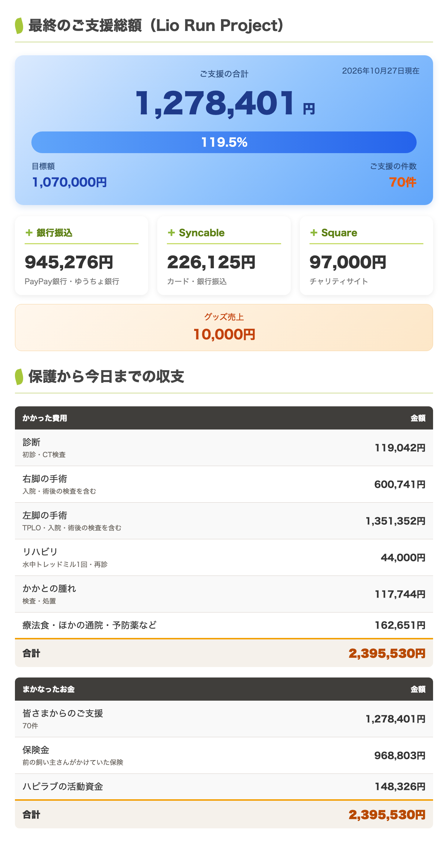Click the ご支援の合計 label
Viewport: 448px width, 859px height.
pyautogui.click(x=224, y=74)
